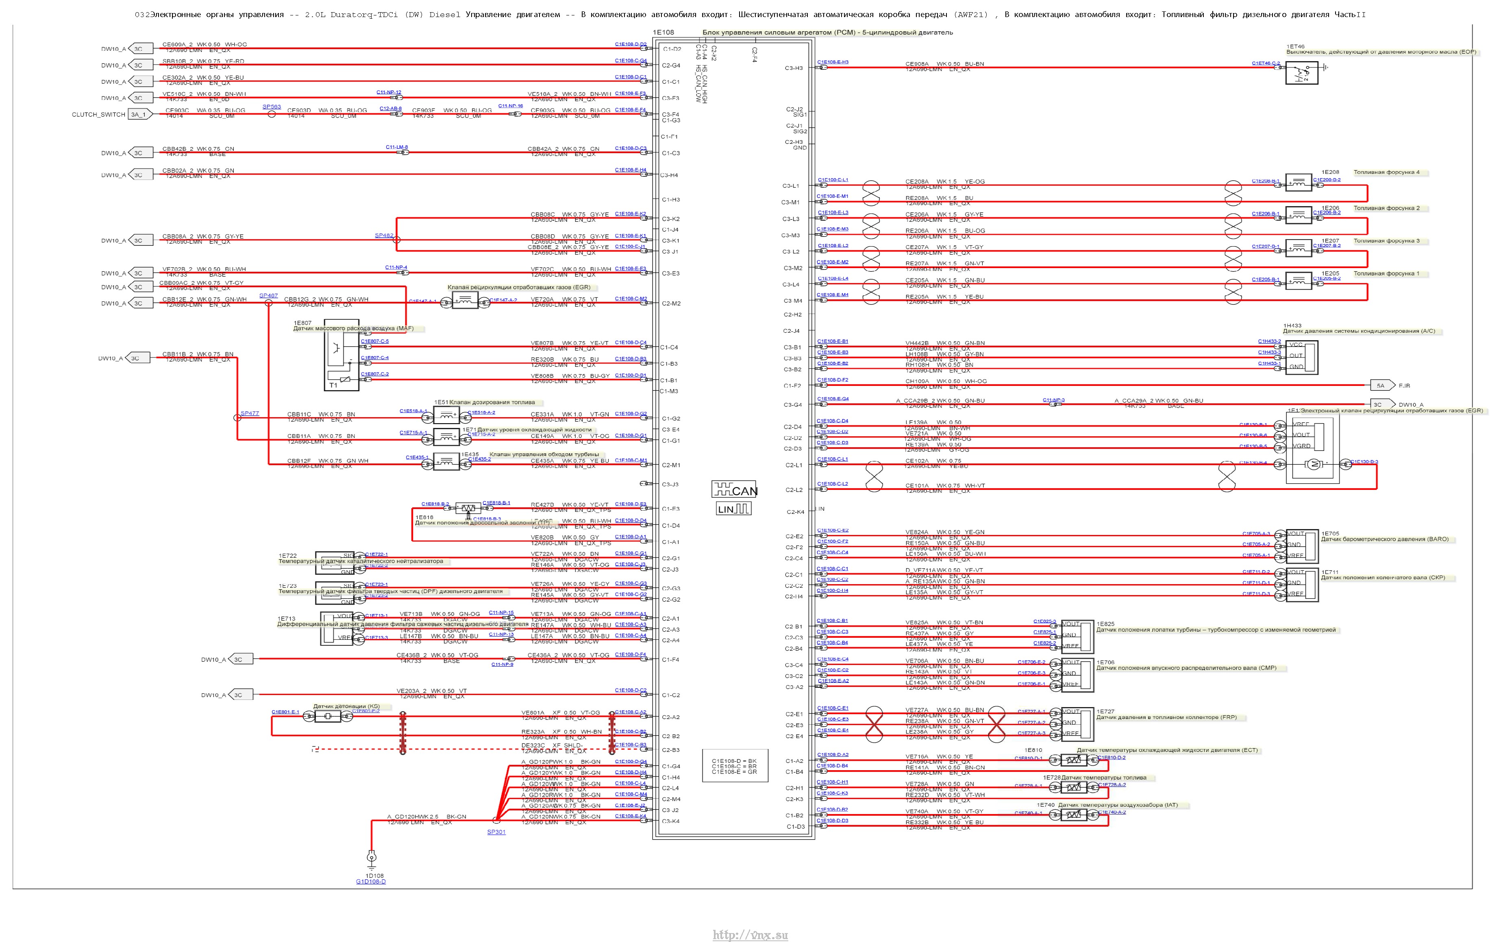Image resolution: width=1501 pixels, height=942 pixels.
Task: Click the knock sensor (KS) symbol
Action: pos(327,717)
